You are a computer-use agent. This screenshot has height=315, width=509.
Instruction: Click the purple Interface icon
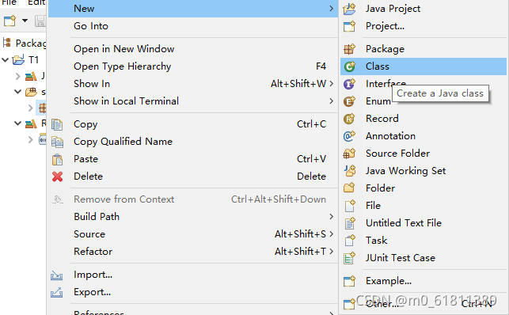click(349, 84)
